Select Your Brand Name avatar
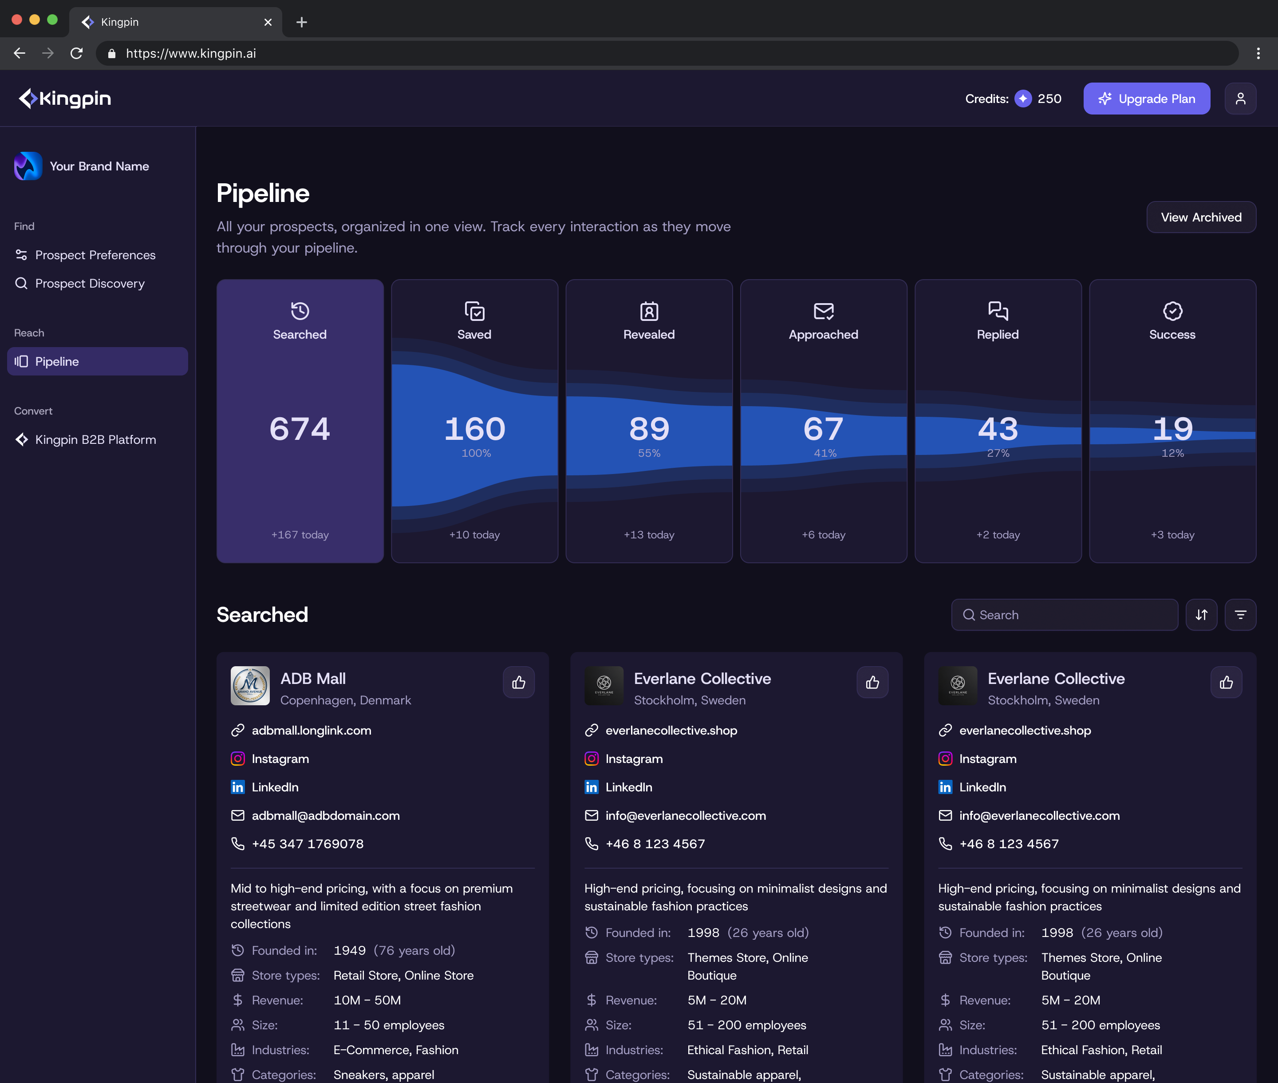The image size is (1278, 1083). (x=28, y=166)
